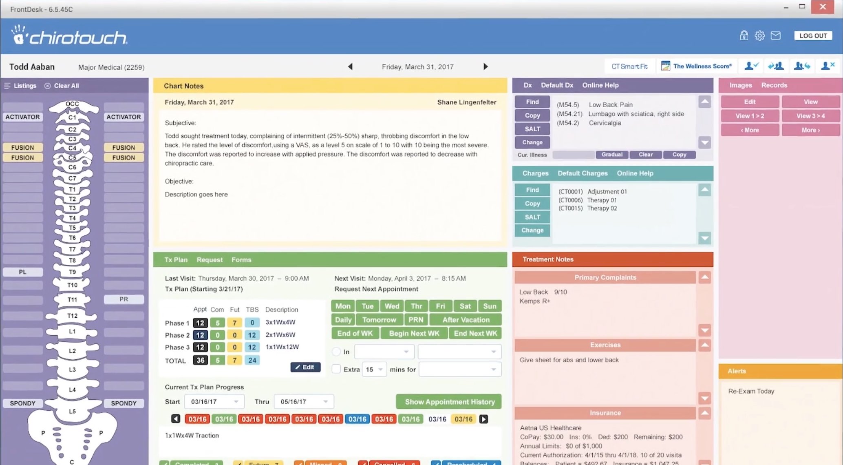This screenshot has height=465, width=843.
Task: Open the Thru date 05/16/17 dropdown
Action: pos(325,402)
